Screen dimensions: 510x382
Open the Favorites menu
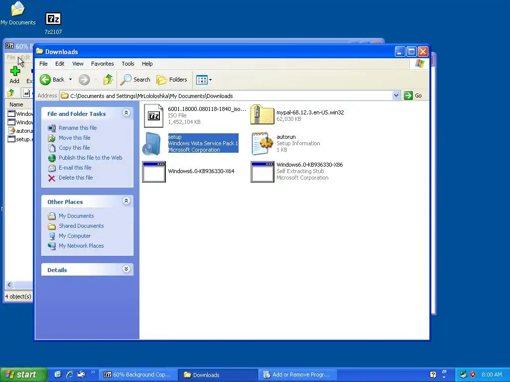coord(103,64)
